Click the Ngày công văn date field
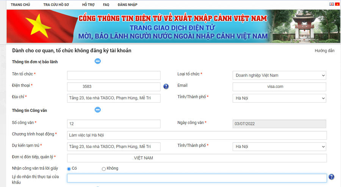The image size is (341, 187). 279,124
